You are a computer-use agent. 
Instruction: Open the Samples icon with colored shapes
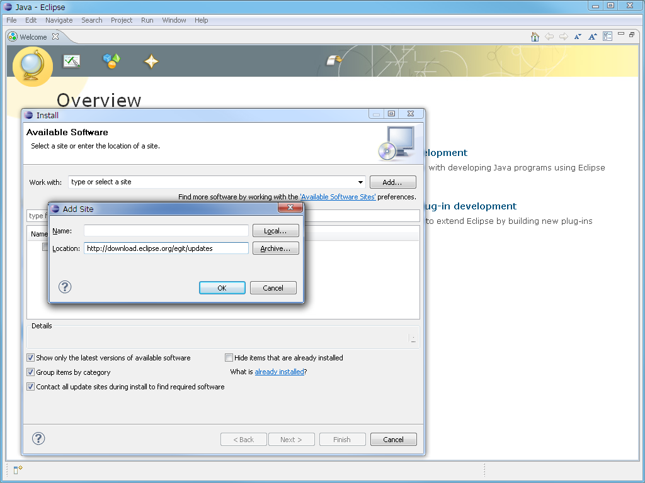(111, 61)
